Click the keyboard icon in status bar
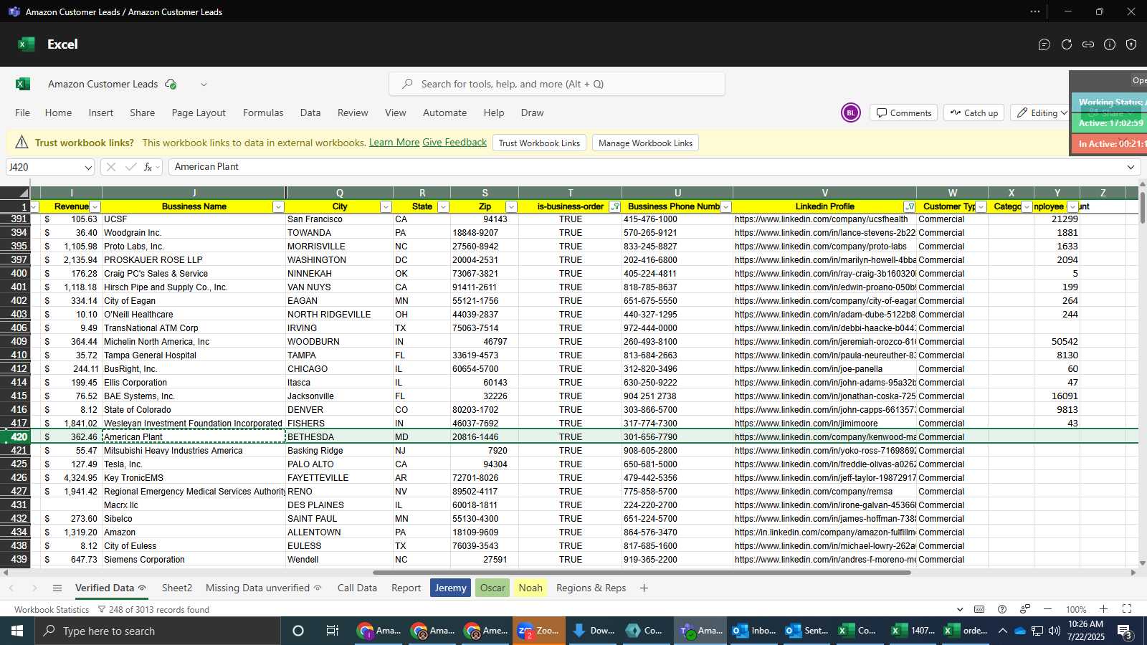This screenshot has width=1147, height=645. [x=979, y=609]
